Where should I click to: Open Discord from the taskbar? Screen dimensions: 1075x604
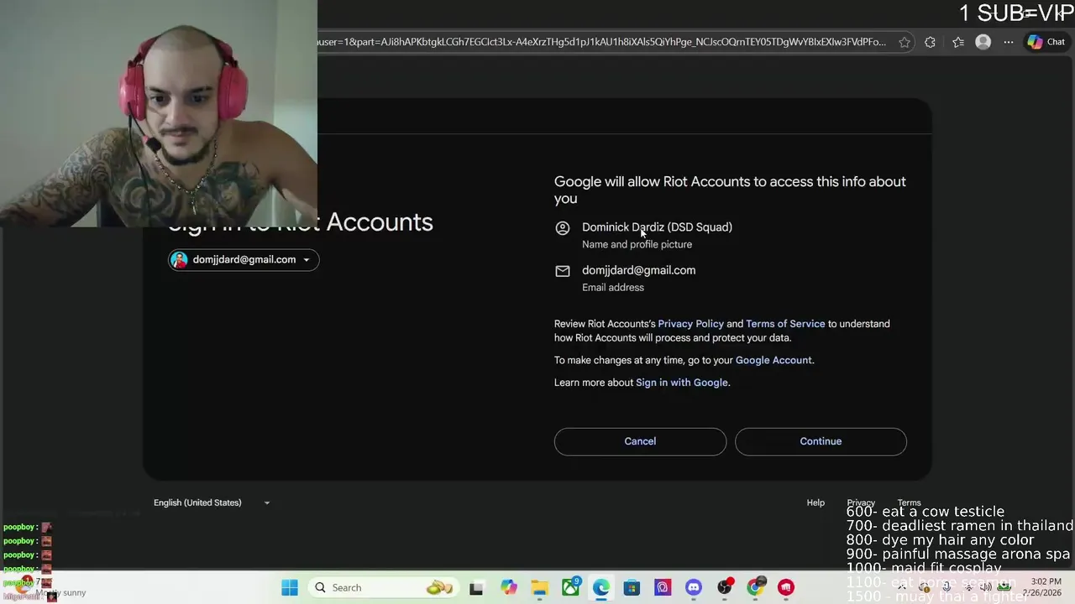coord(694,587)
